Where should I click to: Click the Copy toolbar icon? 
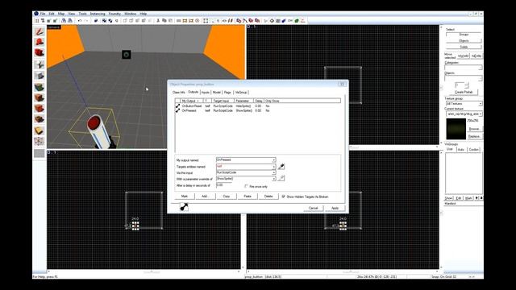pyautogui.click(x=164, y=21)
